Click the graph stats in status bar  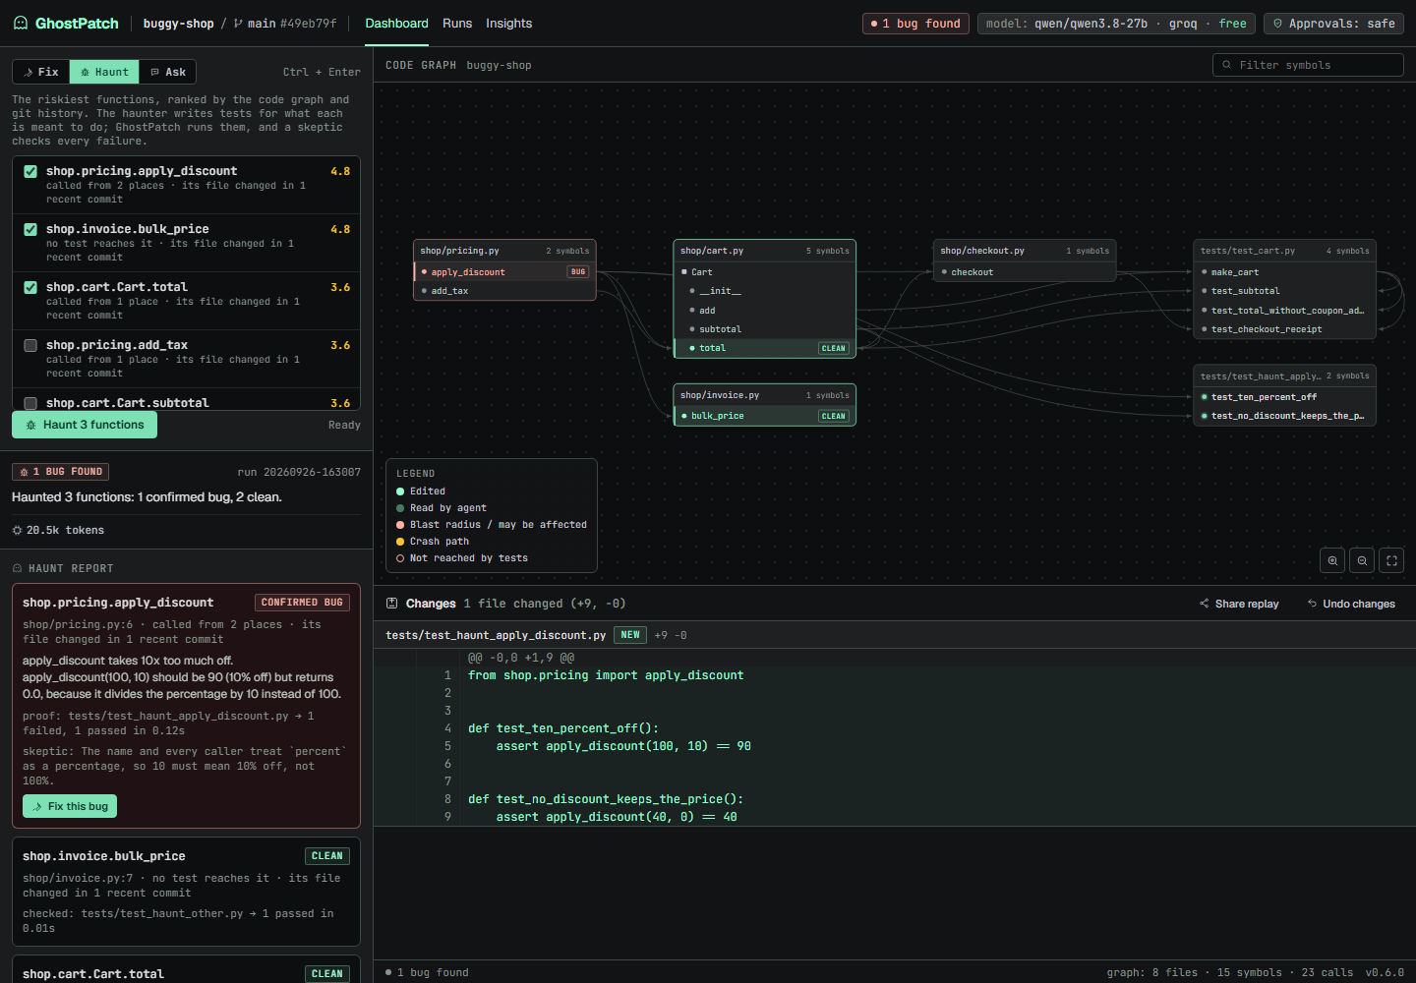pos(1229,972)
